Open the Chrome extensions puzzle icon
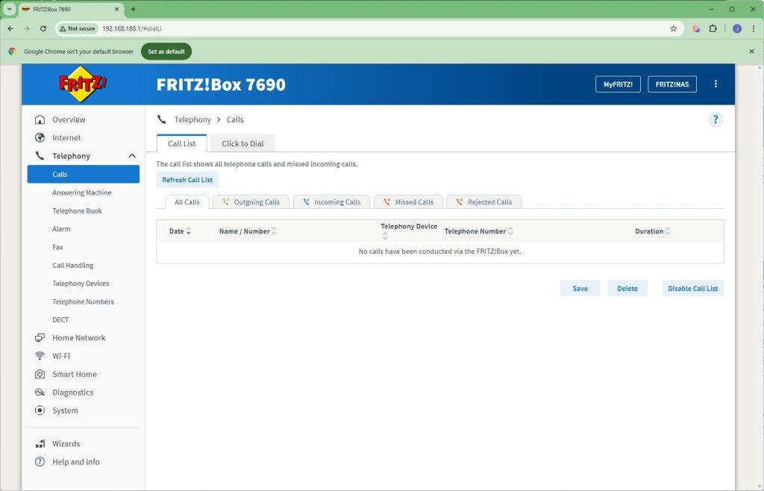The image size is (764, 491). [713, 29]
